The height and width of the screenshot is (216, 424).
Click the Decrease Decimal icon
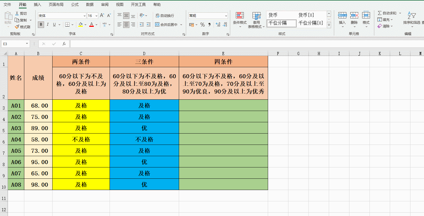click(225, 25)
